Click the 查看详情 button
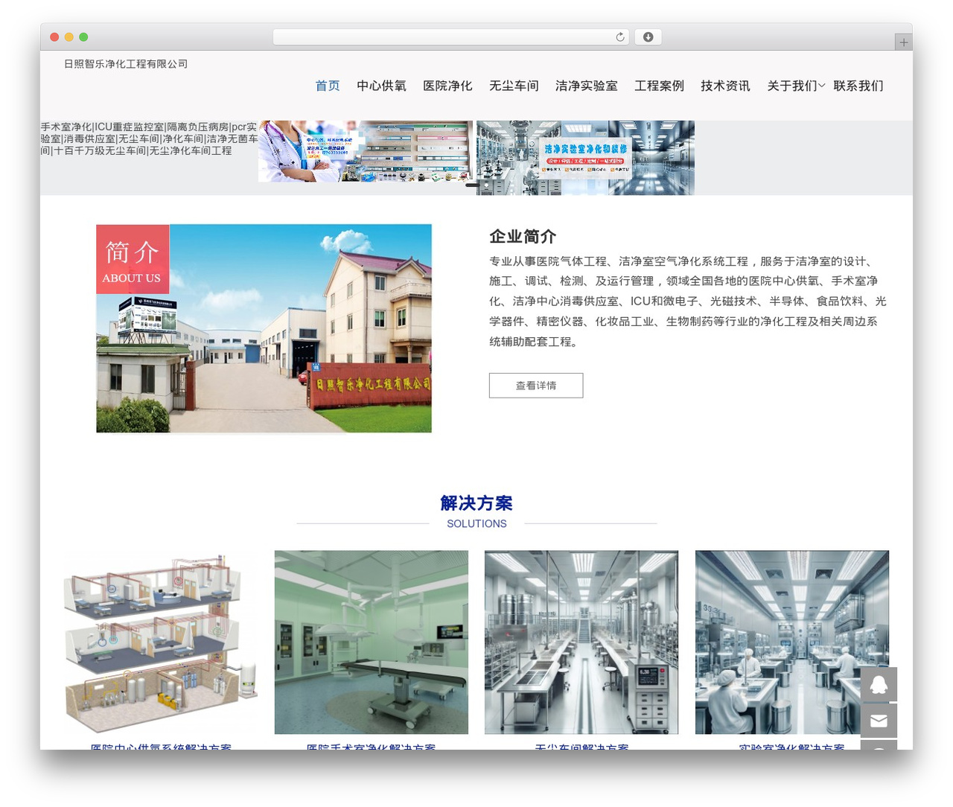This screenshot has width=953, height=807. [536, 386]
